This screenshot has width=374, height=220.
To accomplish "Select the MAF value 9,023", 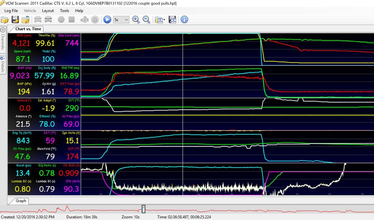I will tap(20, 76).
